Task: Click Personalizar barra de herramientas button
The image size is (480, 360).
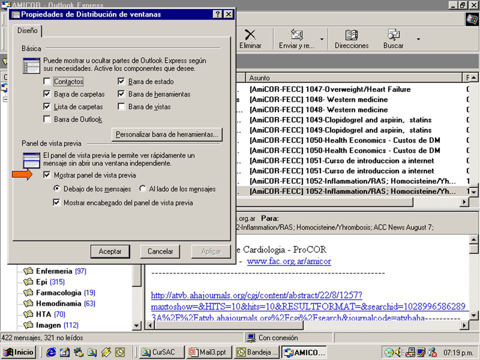Action: [x=167, y=134]
